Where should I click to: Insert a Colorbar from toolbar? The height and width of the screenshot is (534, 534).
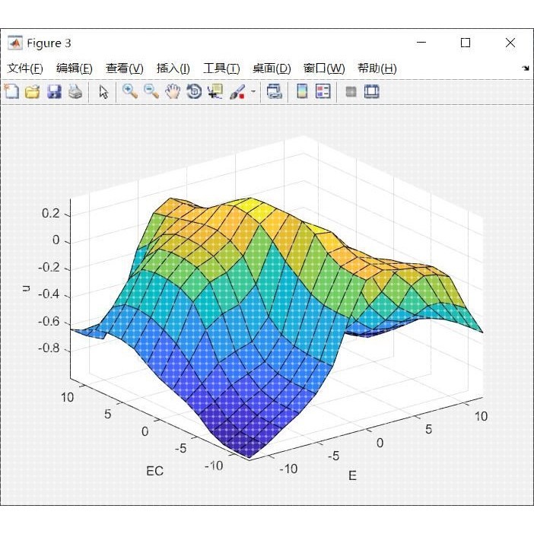tap(302, 91)
